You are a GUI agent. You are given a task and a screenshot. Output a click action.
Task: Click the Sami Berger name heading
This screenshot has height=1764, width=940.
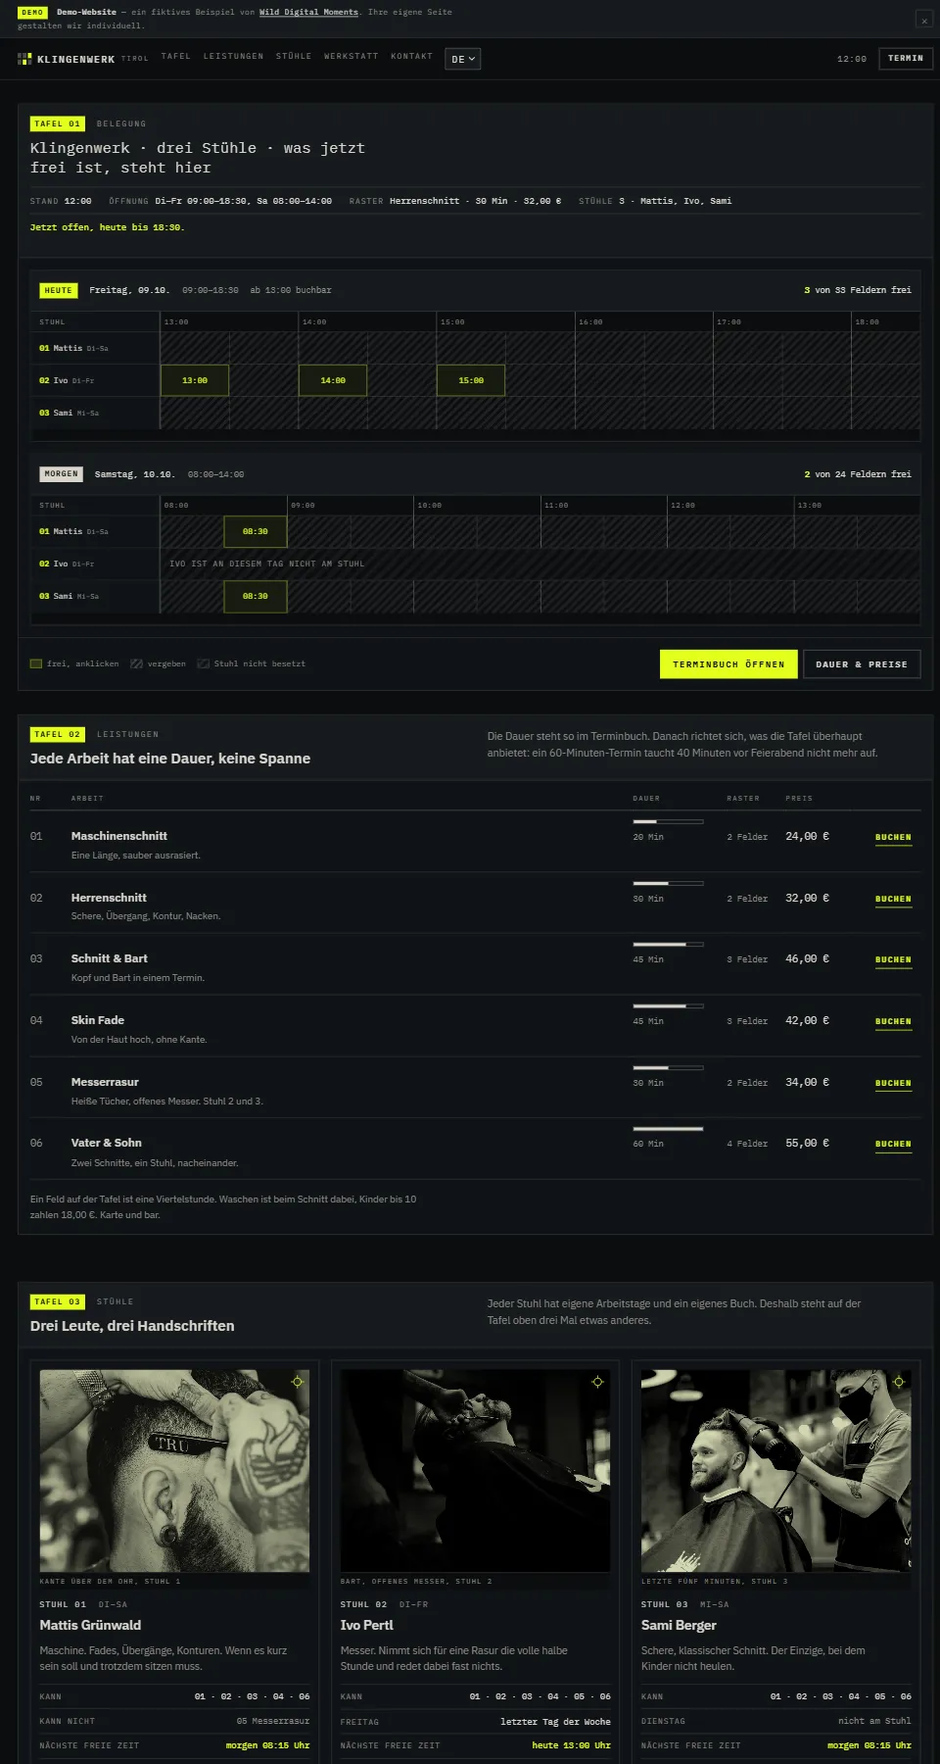point(679,1625)
